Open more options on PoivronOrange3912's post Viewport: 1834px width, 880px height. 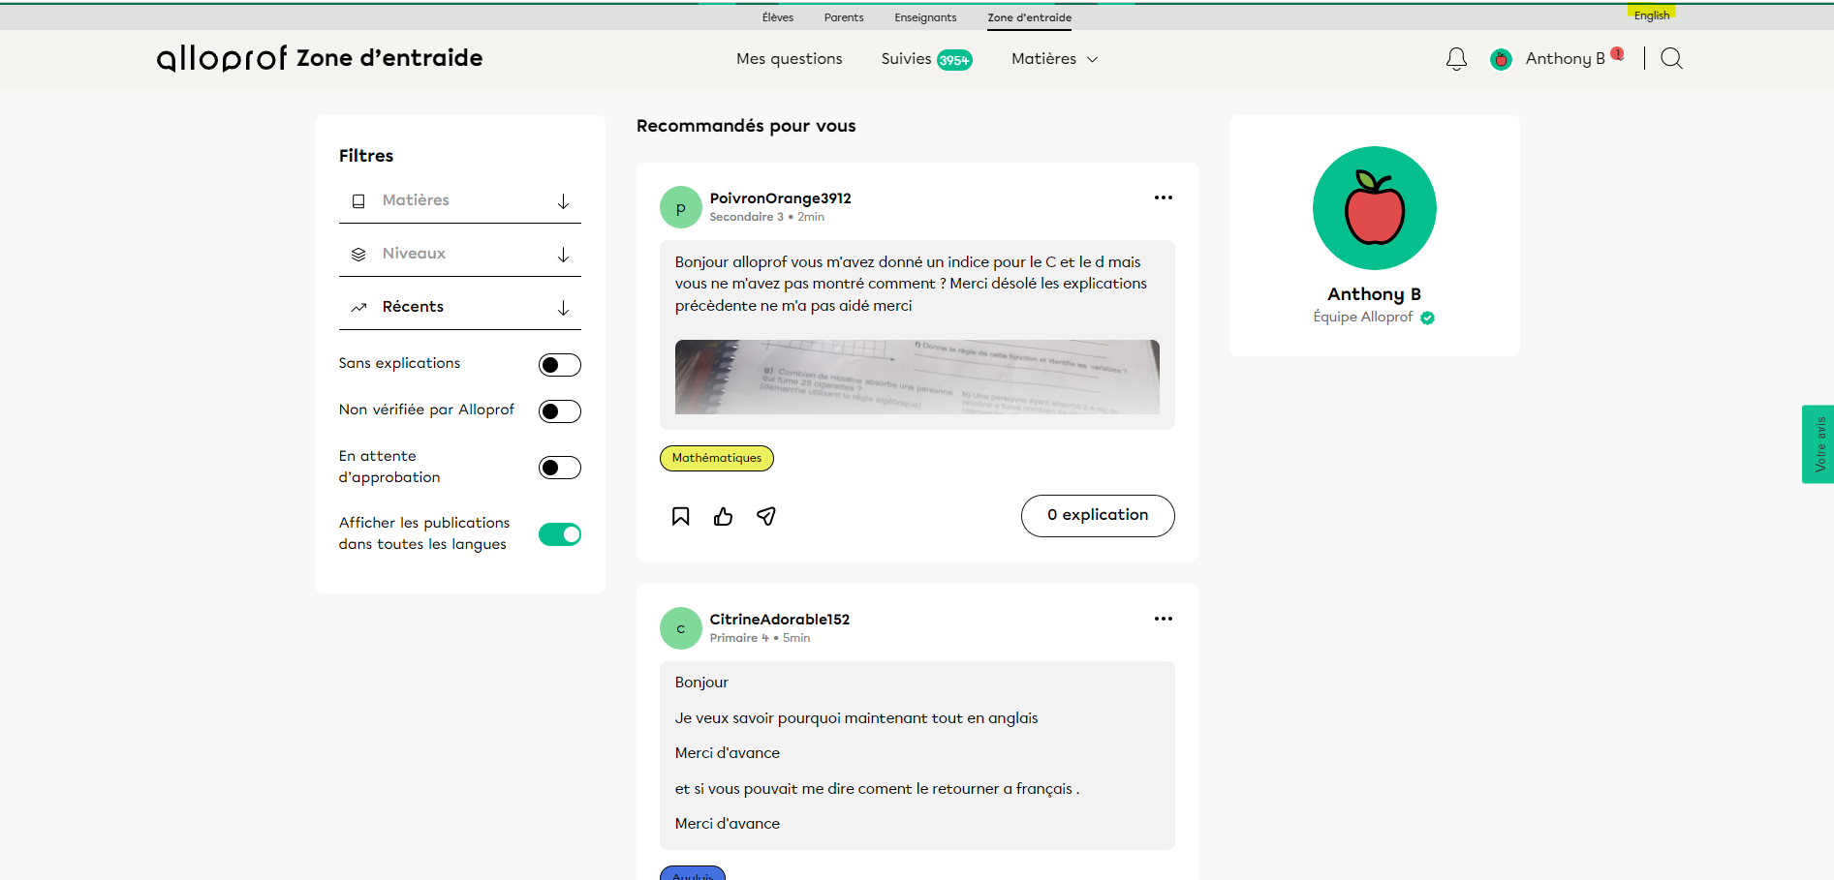pos(1163,197)
